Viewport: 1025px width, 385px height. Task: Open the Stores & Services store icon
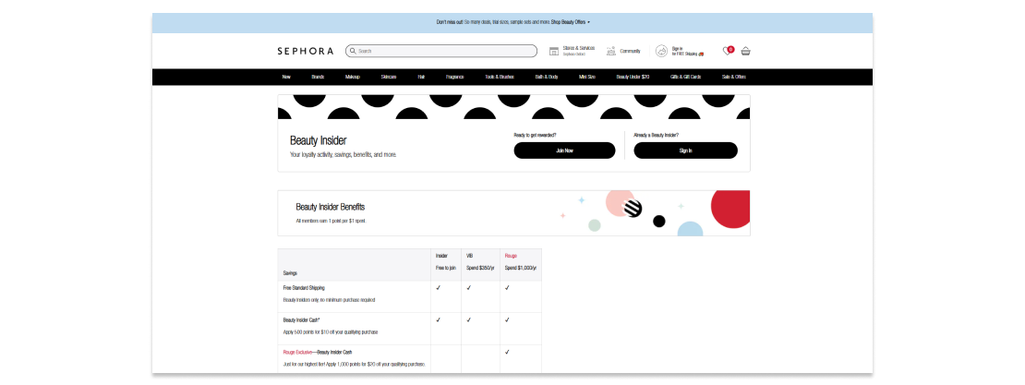pos(554,51)
